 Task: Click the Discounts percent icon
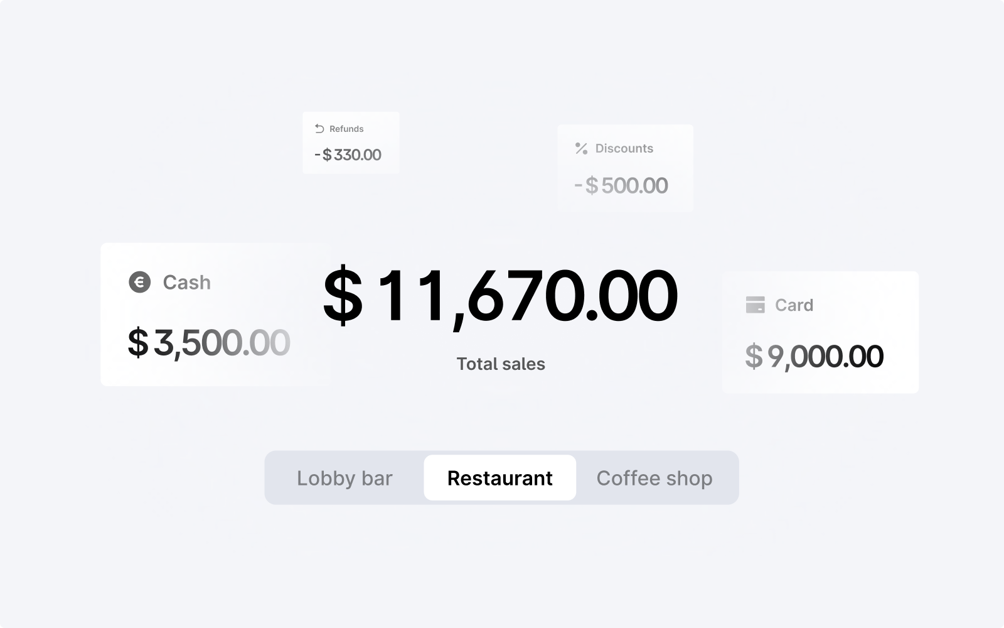[x=581, y=148]
